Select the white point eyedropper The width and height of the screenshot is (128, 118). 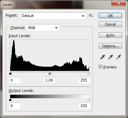(118, 57)
